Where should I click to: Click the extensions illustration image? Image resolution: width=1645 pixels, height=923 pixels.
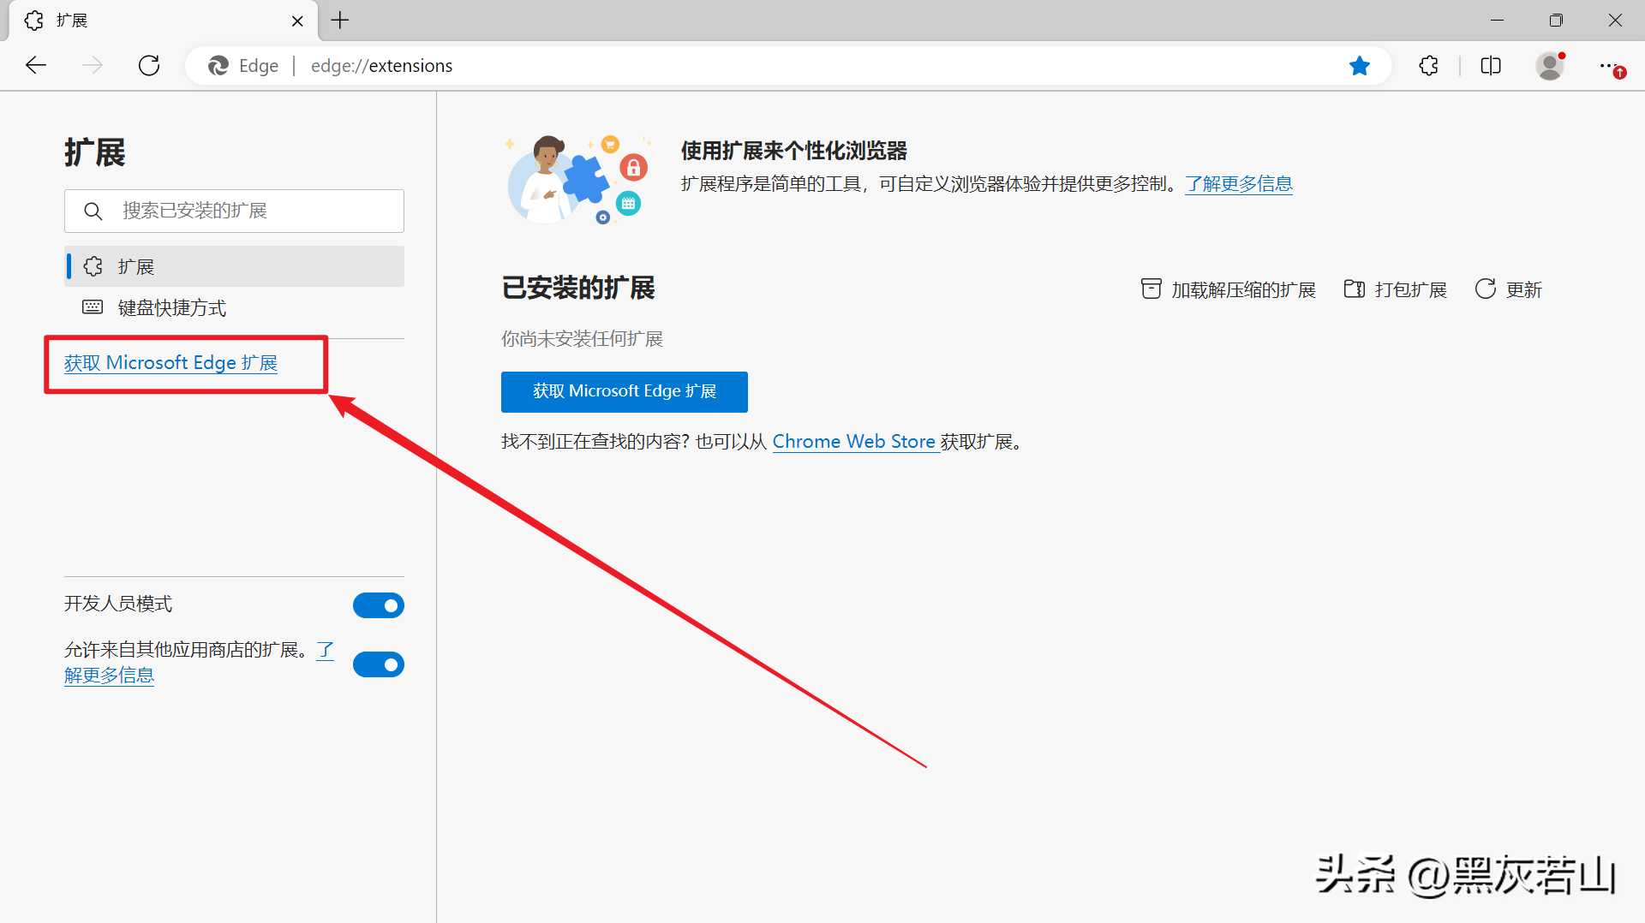(578, 179)
